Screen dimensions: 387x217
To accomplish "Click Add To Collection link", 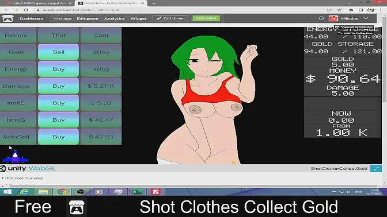I will (356, 33).
